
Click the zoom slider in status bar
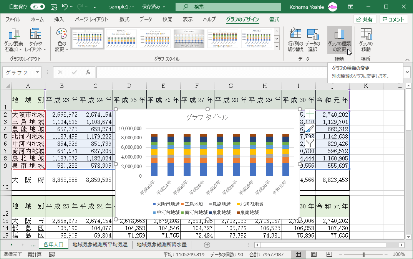(x=363, y=254)
